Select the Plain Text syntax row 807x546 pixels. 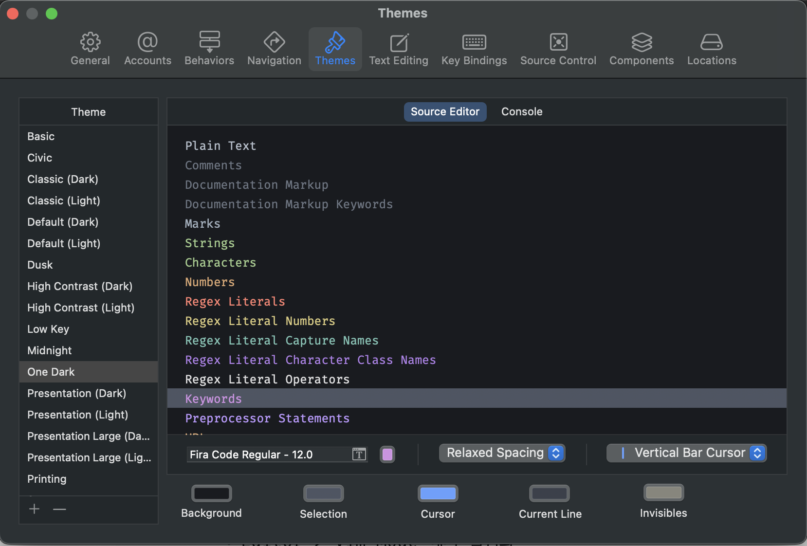point(477,146)
